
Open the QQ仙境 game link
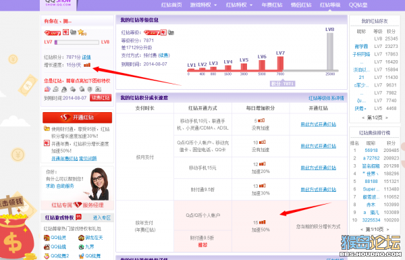pyautogui.click(x=58, y=246)
